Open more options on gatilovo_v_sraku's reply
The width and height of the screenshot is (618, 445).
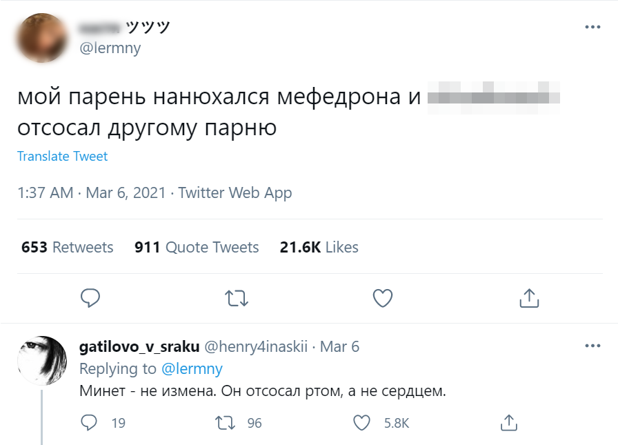[x=592, y=346]
